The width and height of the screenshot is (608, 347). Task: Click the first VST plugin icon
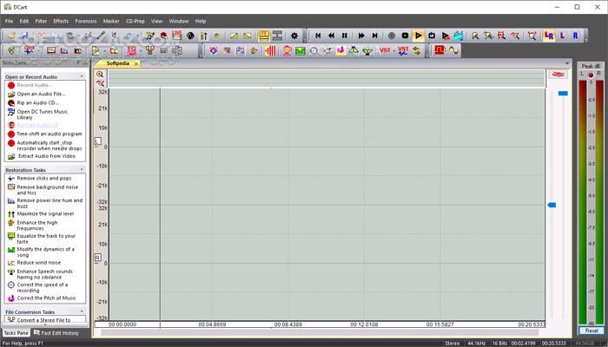(x=385, y=50)
